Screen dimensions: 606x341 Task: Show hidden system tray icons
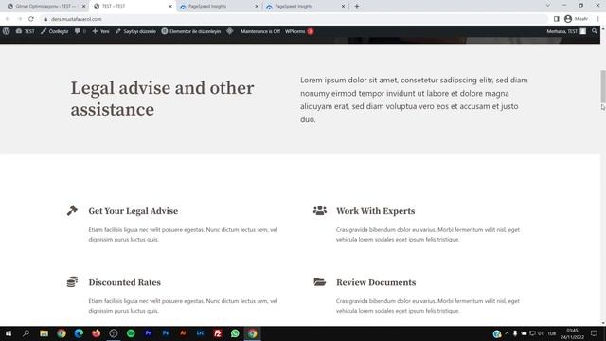(x=507, y=333)
